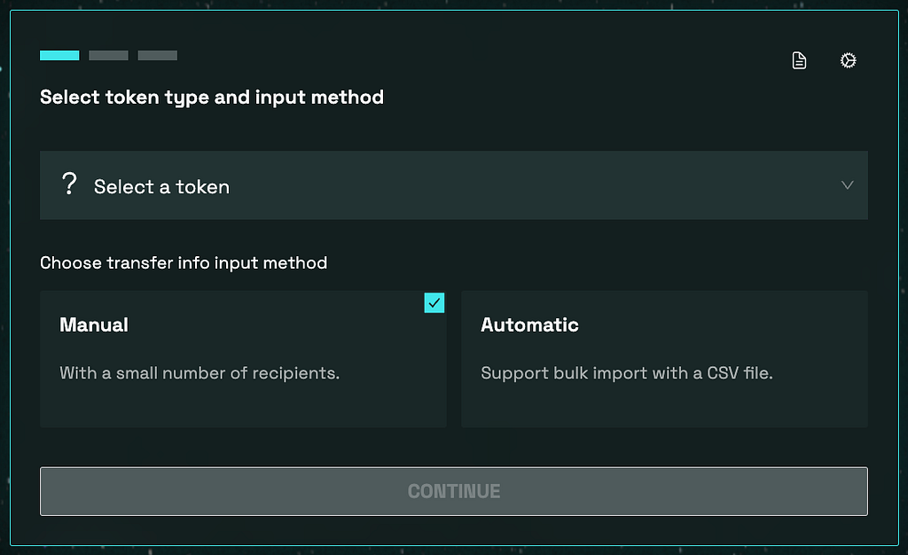This screenshot has height=555, width=908.
Task: Click the Automatic heading text
Action: click(529, 324)
